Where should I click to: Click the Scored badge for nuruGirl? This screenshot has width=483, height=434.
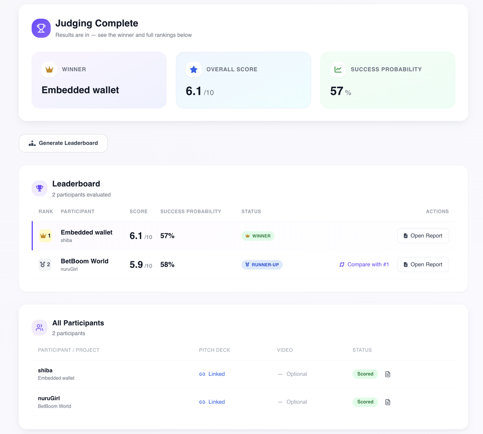[x=365, y=402]
